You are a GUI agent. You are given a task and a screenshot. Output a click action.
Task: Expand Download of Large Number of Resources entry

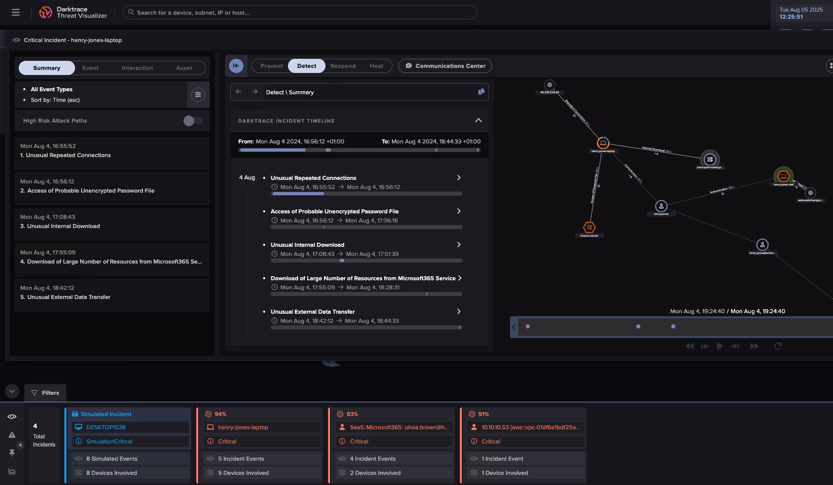[460, 278]
